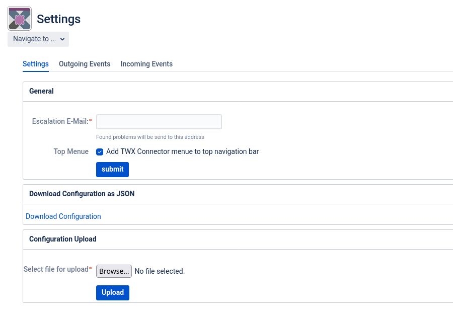Click Browse to choose a file
Viewport: 453px width, 317px height.
pos(114,271)
